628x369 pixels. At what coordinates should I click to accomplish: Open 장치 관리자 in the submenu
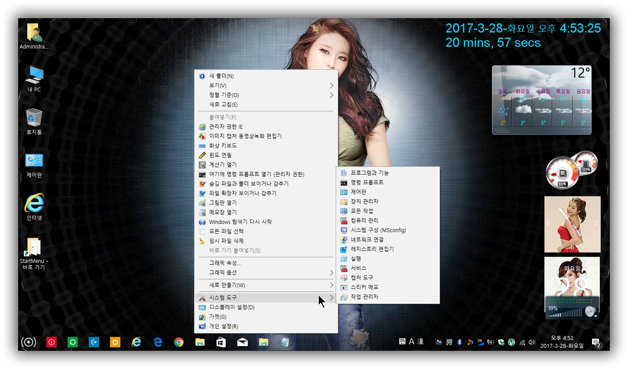[388, 201]
